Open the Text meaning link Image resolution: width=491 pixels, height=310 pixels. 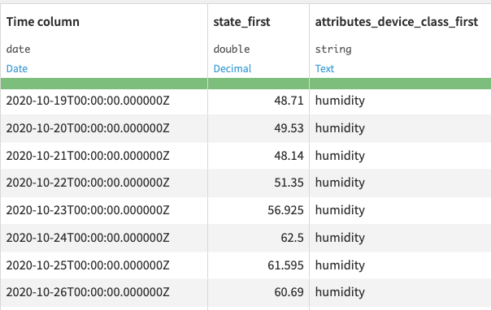[x=324, y=68]
